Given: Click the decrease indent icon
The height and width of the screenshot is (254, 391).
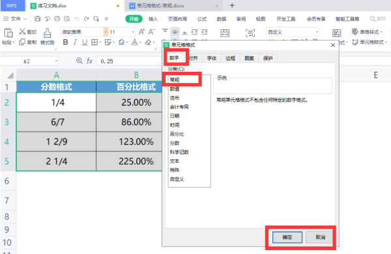Looking at the screenshot, I should (194, 32).
